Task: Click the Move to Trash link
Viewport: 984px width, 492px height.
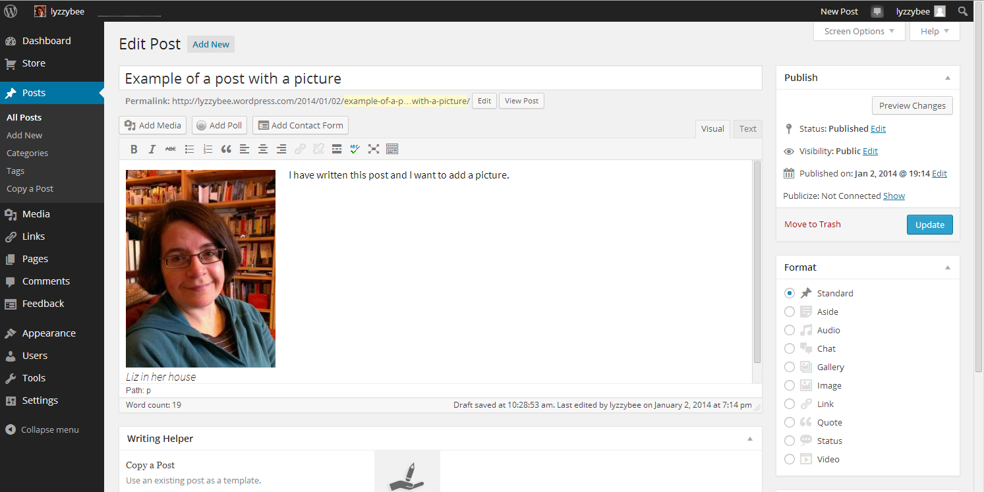Action: point(812,224)
